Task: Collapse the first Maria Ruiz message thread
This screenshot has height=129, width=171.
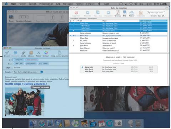Action: point(70,23)
